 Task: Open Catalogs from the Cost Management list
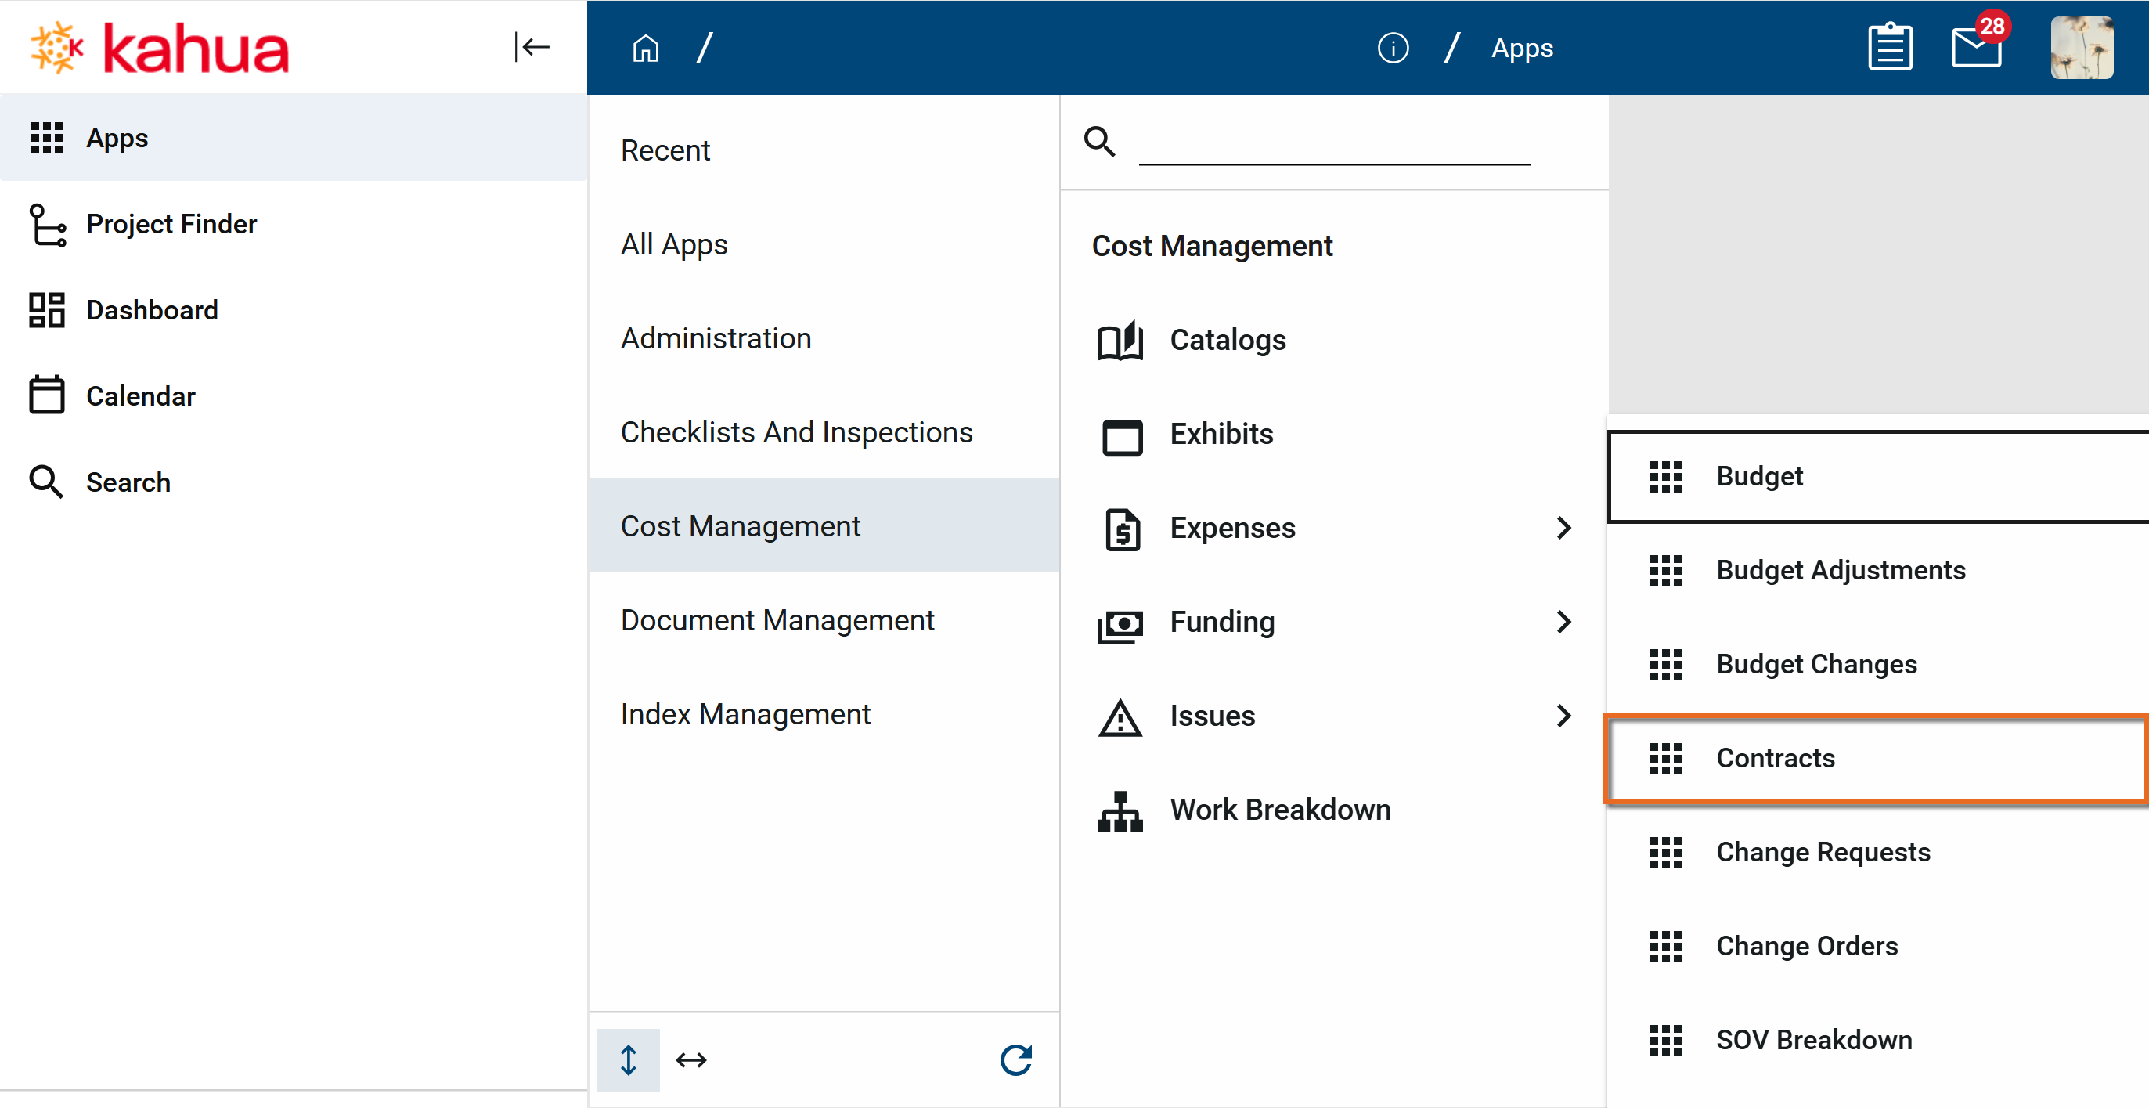pos(1228,341)
